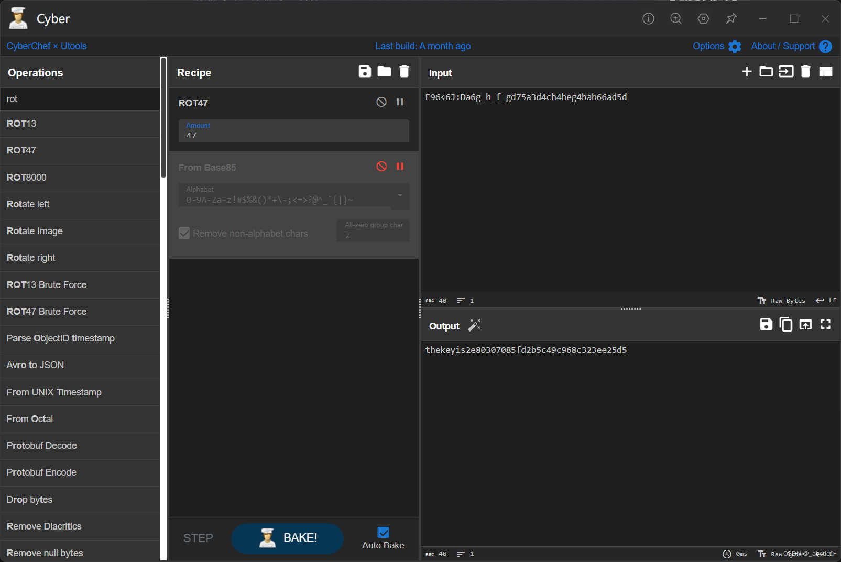Clear input and output trash icon
Viewport: 841px width, 562px height.
[x=806, y=71]
